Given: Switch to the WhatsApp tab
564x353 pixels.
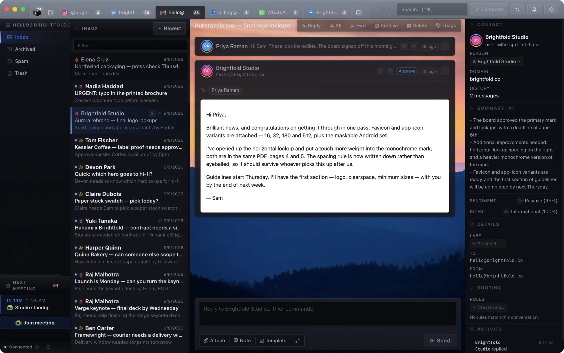Looking at the screenshot, I should tap(278, 12).
